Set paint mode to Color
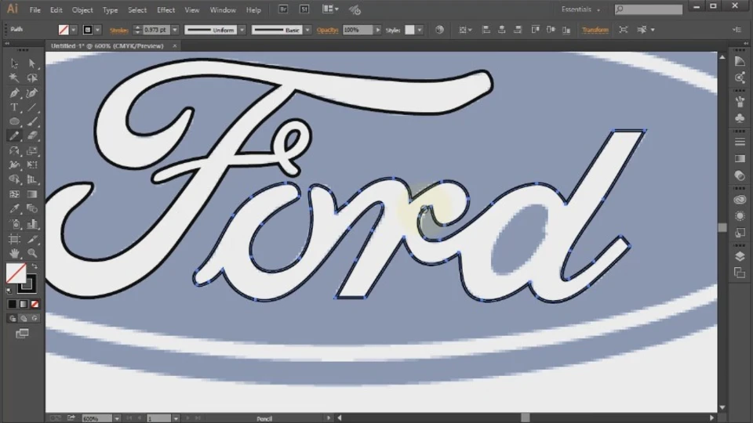 pos(12,304)
